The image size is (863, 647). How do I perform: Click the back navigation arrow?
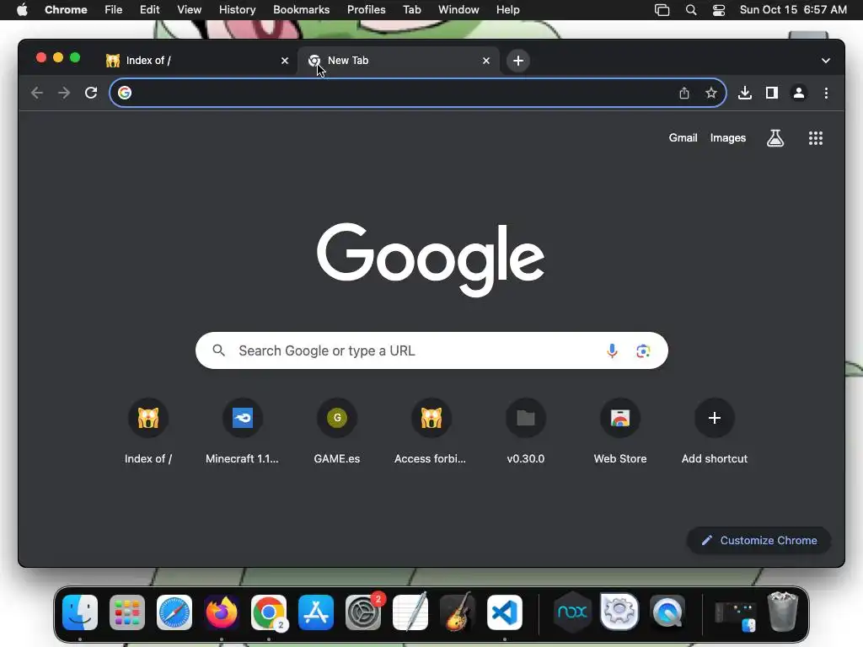[37, 93]
